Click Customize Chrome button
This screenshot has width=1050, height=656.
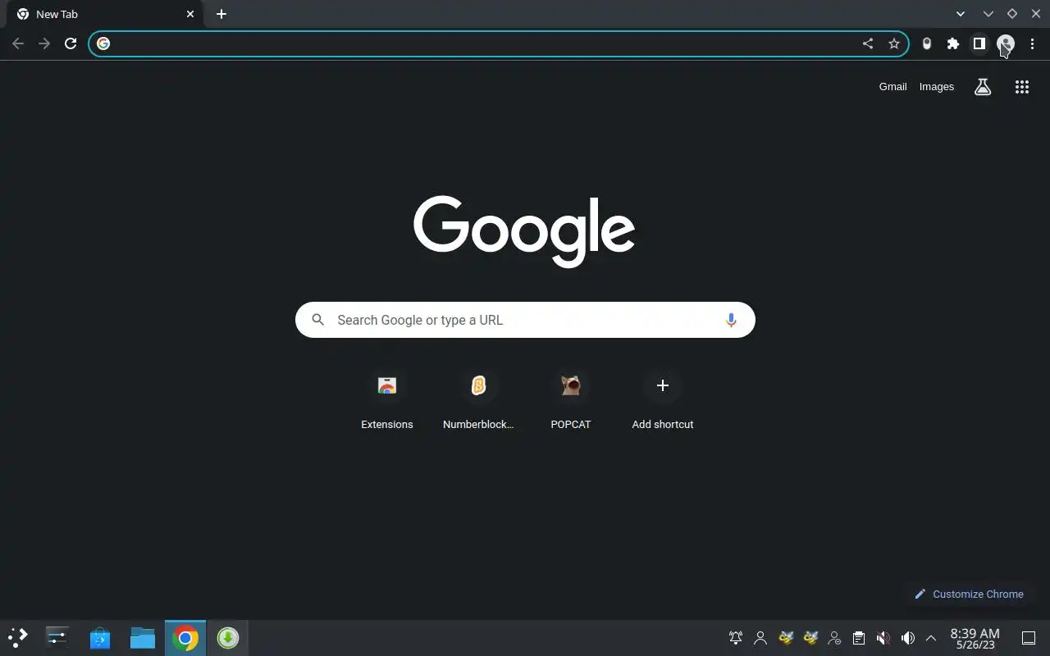[969, 594]
